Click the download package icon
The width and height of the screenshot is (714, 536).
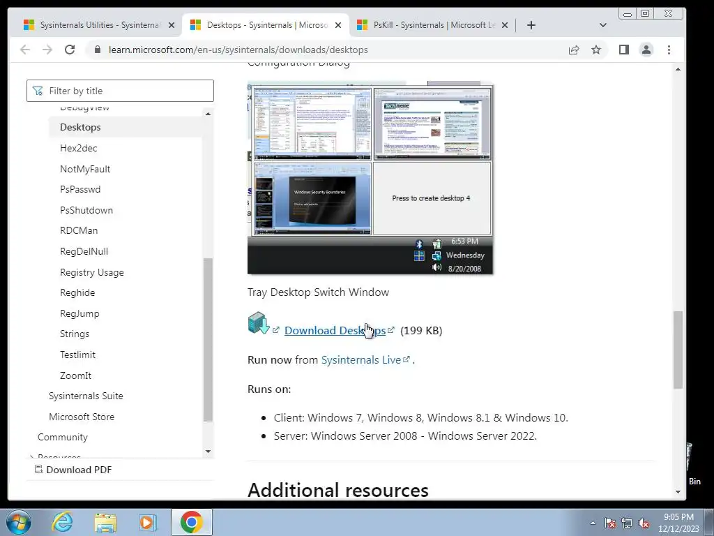tap(259, 323)
